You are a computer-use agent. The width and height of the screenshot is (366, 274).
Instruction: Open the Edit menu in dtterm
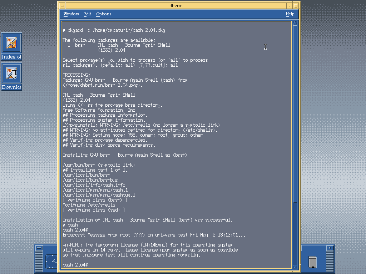point(88,14)
